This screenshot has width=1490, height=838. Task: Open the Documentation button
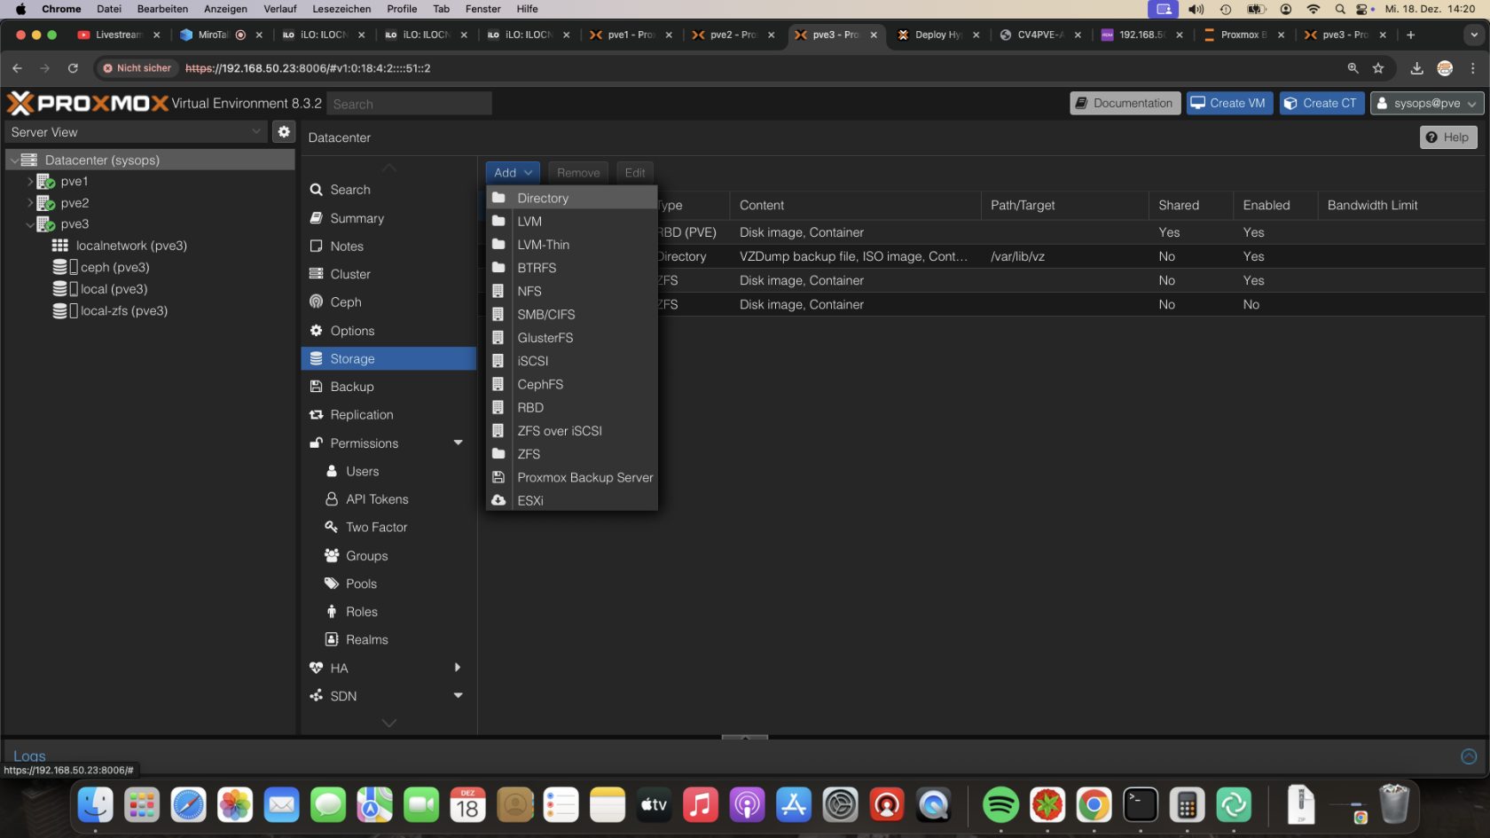coord(1125,104)
